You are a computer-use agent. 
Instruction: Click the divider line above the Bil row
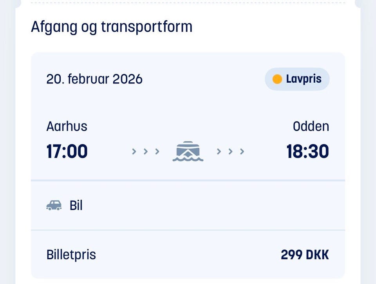click(x=188, y=181)
